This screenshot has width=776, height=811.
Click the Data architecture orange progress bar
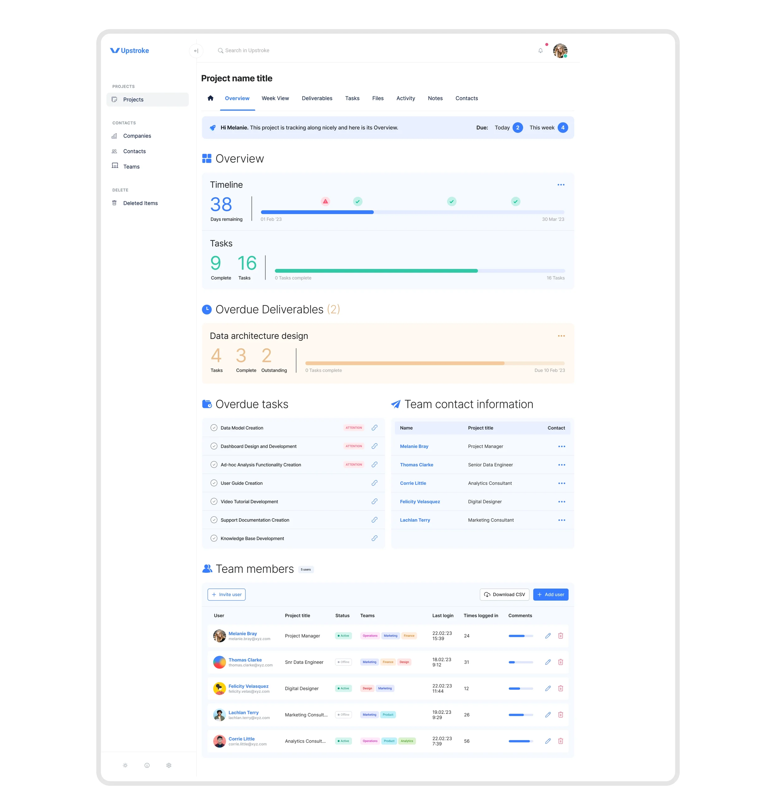click(435, 363)
